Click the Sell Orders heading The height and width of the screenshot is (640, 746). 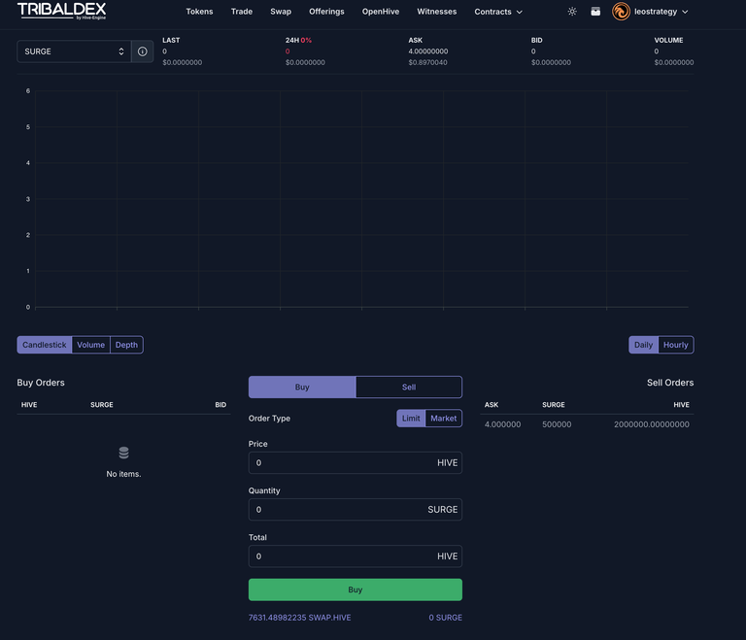point(670,383)
